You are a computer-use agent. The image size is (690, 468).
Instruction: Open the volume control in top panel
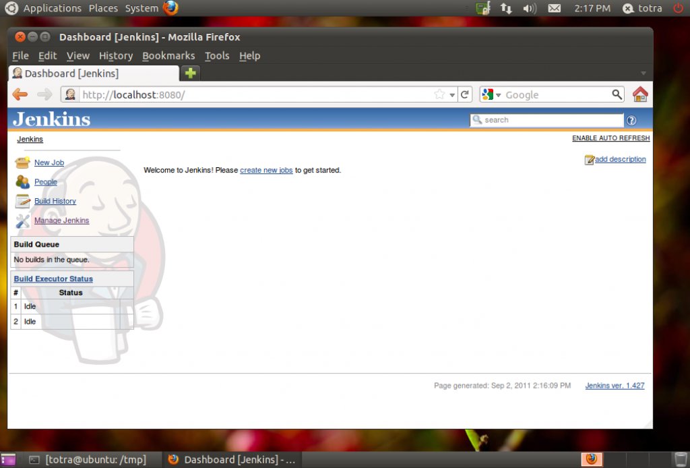529,8
